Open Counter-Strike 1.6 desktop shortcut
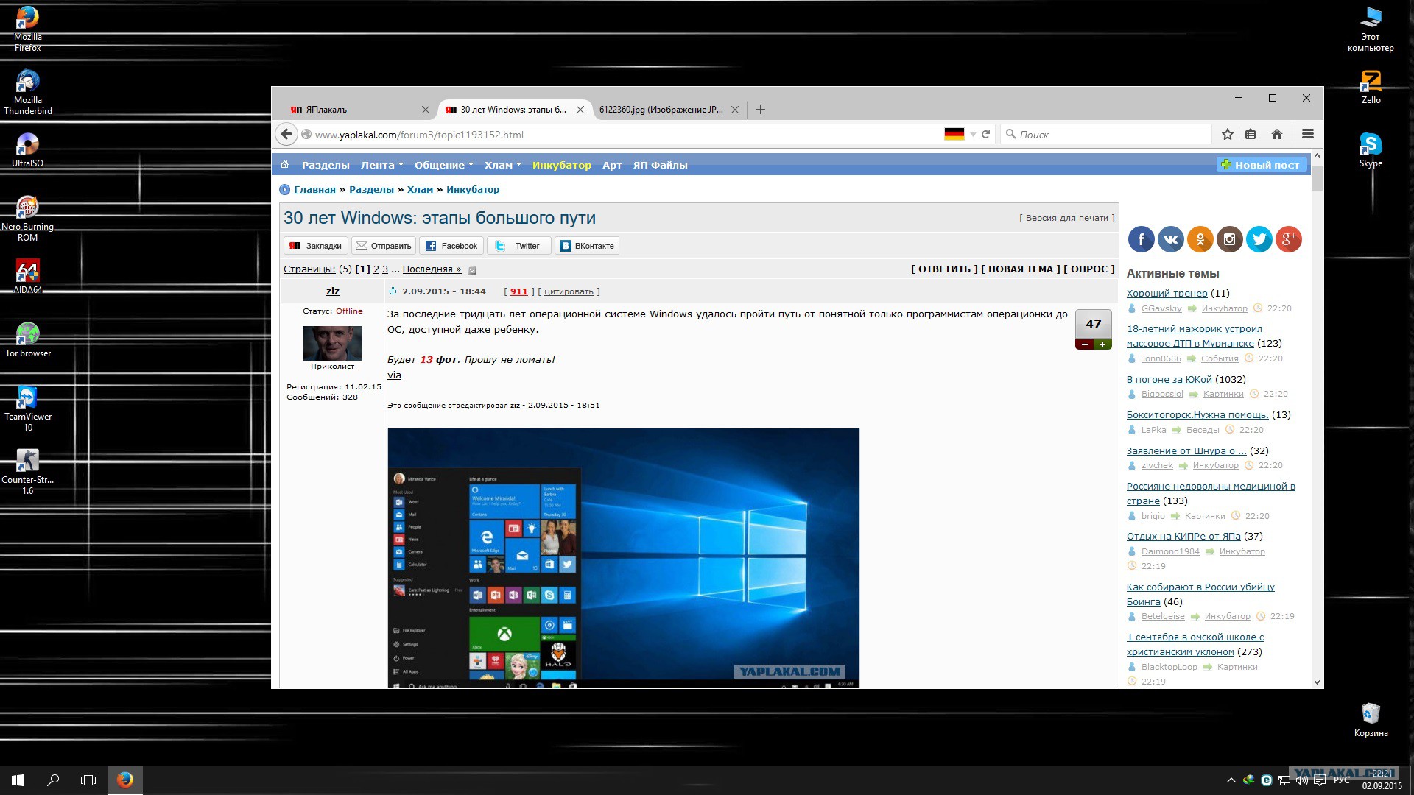 pyautogui.click(x=28, y=471)
